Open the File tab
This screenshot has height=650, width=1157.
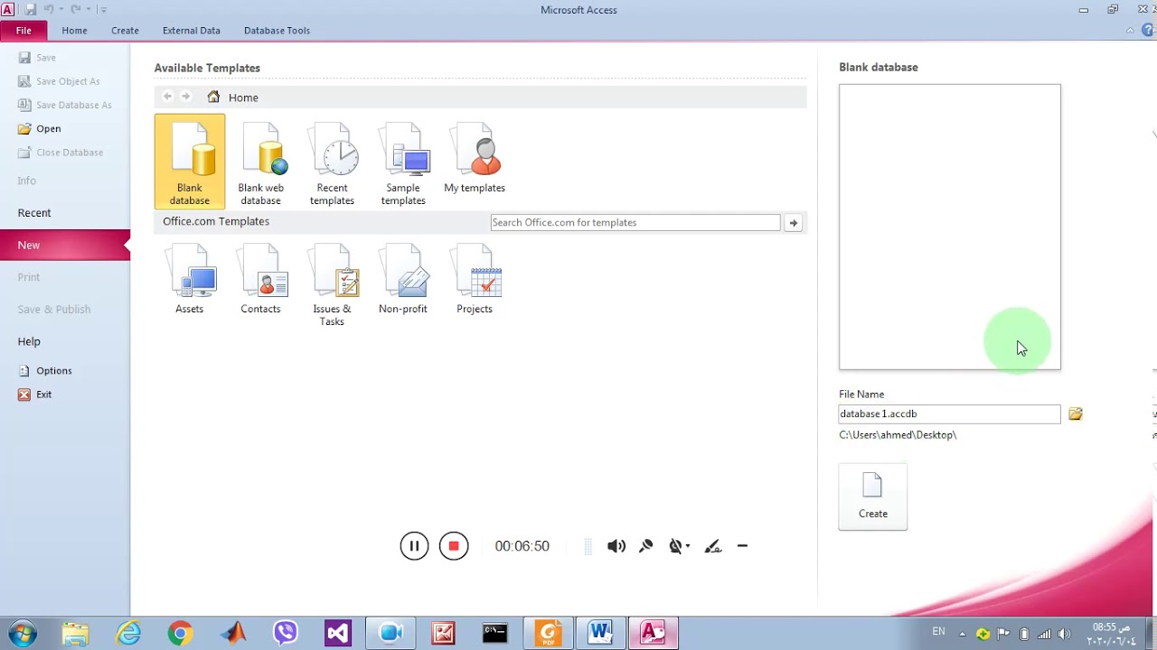click(x=24, y=30)
